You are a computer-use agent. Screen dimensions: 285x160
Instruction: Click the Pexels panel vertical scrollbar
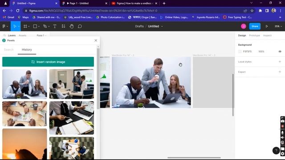[98, 78]
